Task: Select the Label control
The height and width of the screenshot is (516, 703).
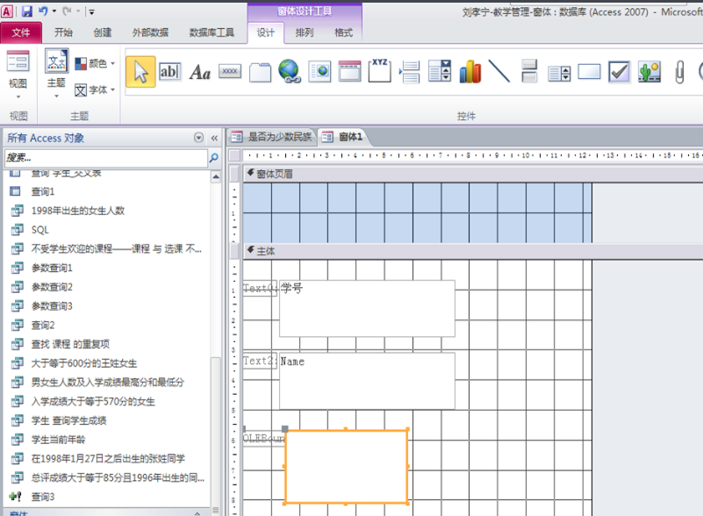Action: (200, 72)
